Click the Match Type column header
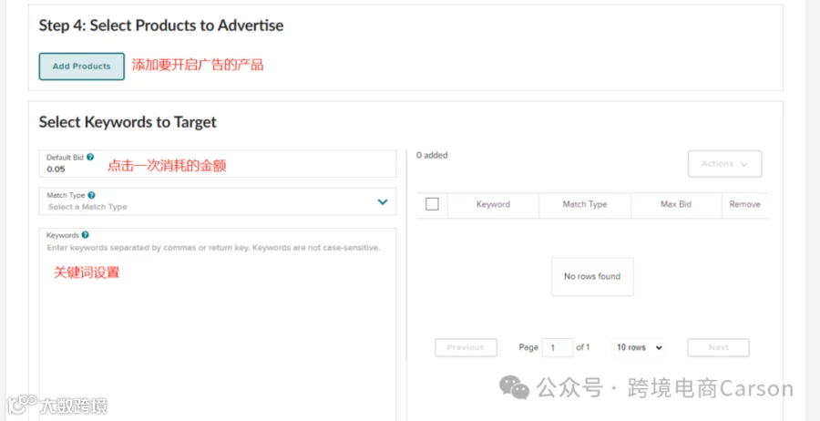Image resolution: width=820 pixels, height=421 pixels. click(585, 204)
